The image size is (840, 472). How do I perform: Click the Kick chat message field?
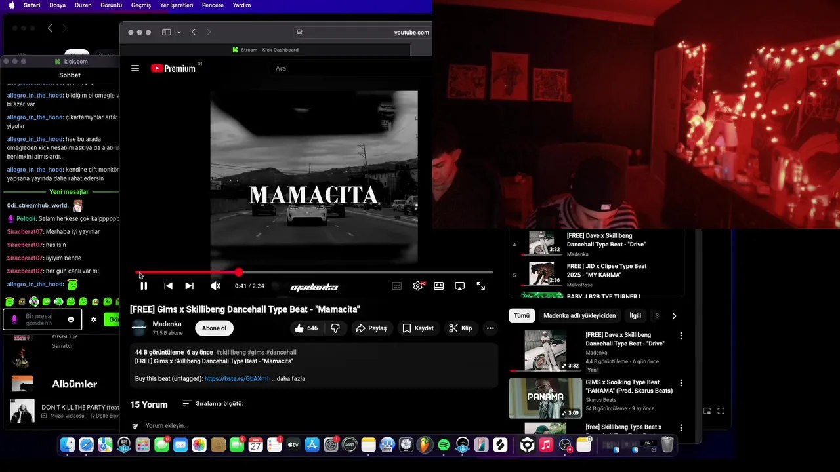[x=42, y=319]
